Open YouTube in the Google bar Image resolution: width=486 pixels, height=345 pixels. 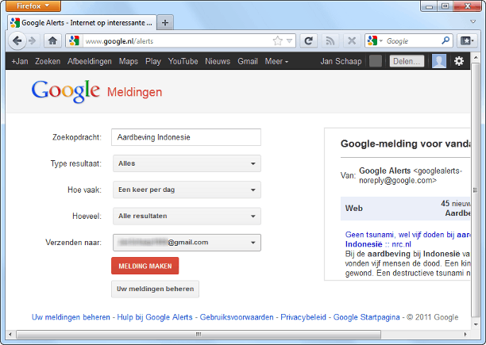point(183,61)
